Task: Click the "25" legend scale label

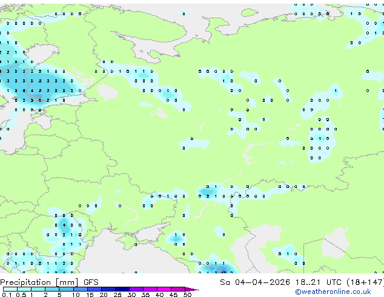Action: click(118, 295)
